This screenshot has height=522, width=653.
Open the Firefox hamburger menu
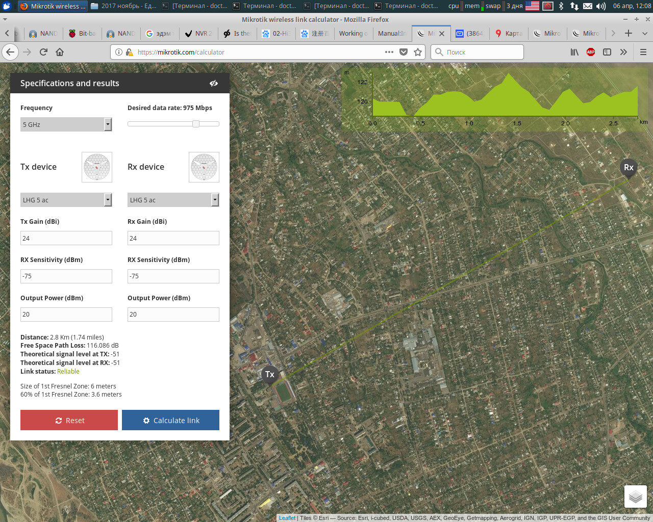click(643, 52)
